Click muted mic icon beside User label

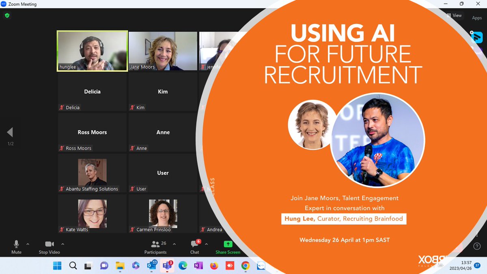point(132,189)
